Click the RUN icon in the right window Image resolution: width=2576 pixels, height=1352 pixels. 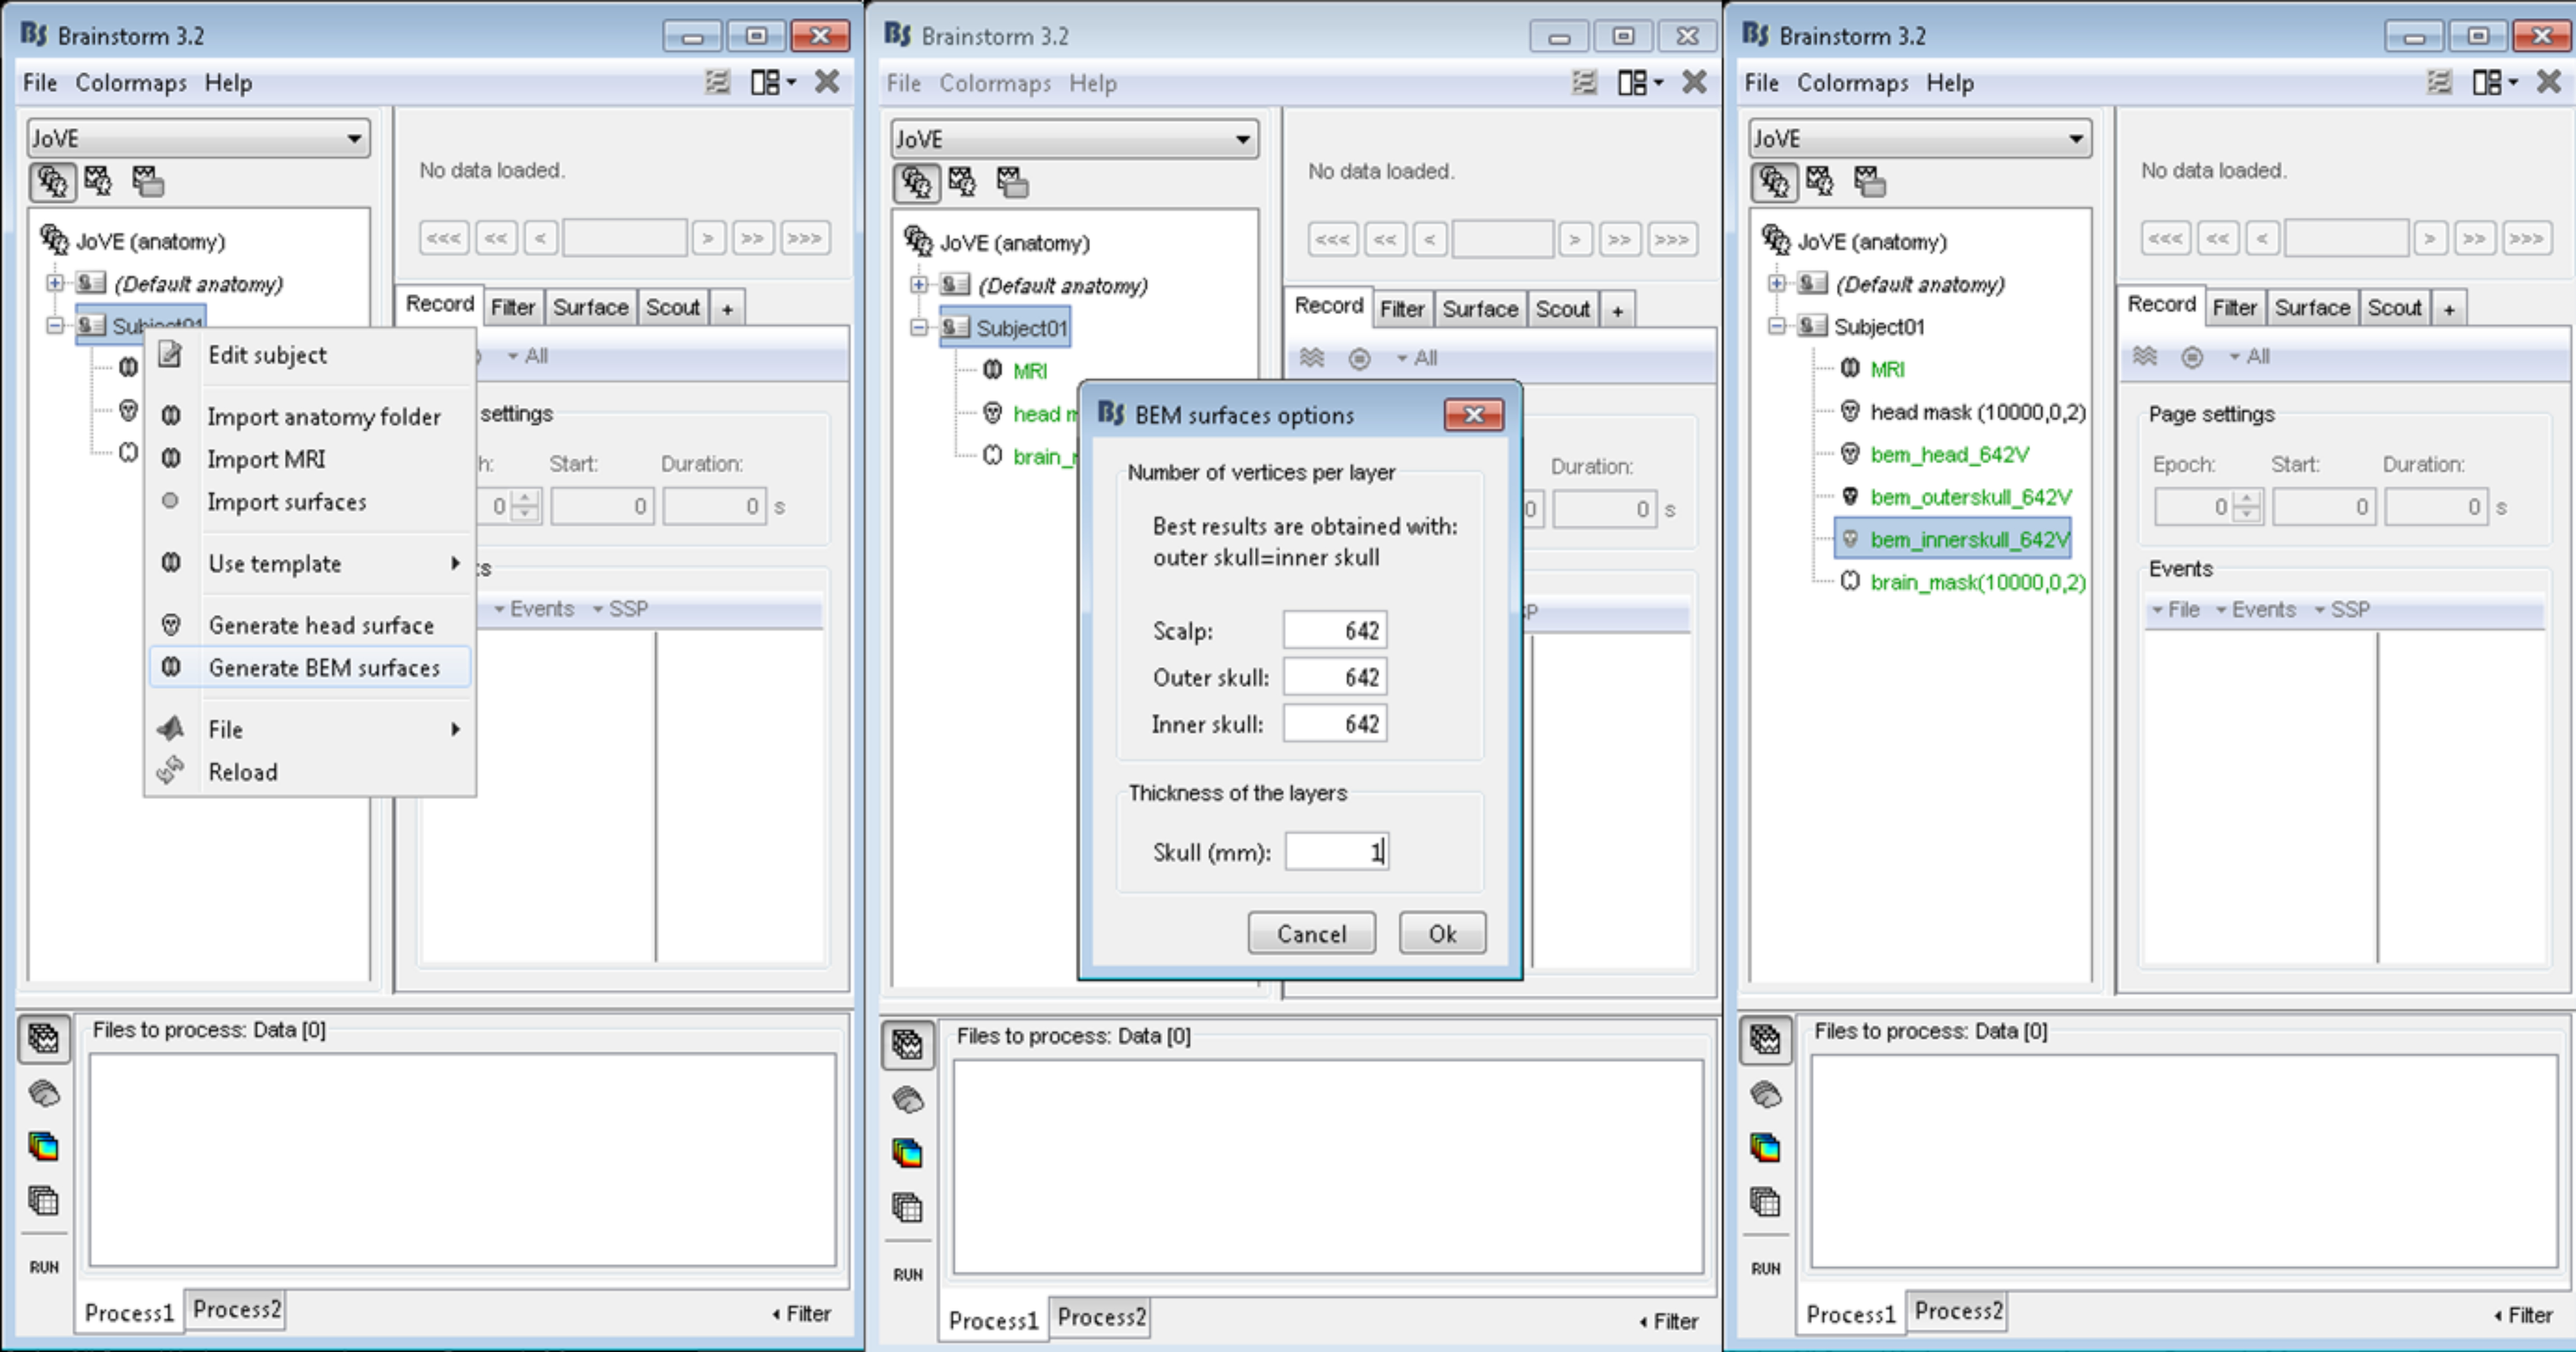pos(1765,1268)
